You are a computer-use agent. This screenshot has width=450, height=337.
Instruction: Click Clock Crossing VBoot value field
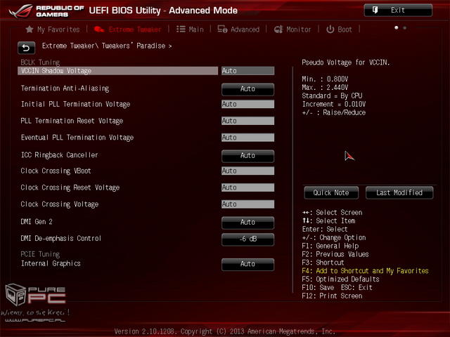pos(247,171)
